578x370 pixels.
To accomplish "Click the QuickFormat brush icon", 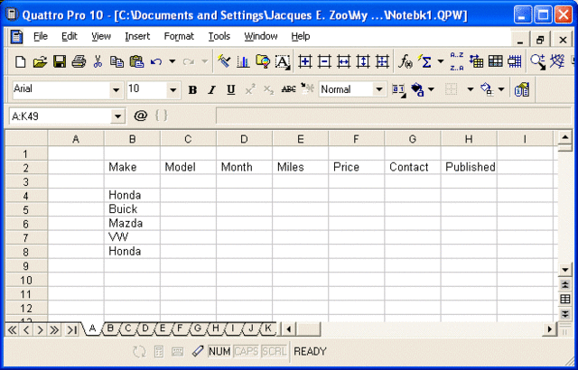I will 223,60.
